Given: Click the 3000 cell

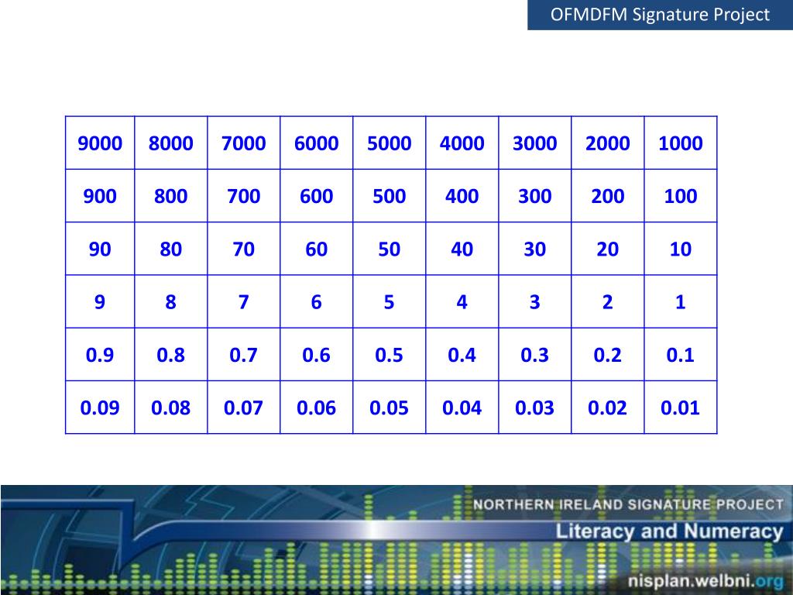Looking at the screenshot, I should tap(535, 143).
